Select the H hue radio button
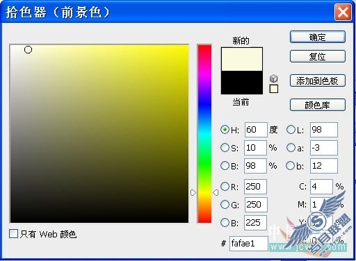Image resolution: width=356 pixels, height=261 pixels. (x=225, y=130)
